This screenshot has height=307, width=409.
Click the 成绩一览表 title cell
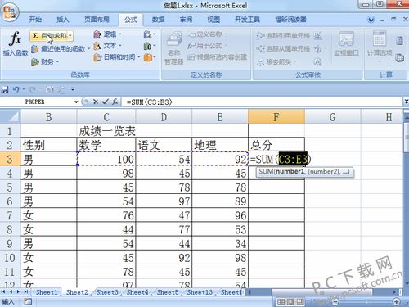tap(106, 131)
